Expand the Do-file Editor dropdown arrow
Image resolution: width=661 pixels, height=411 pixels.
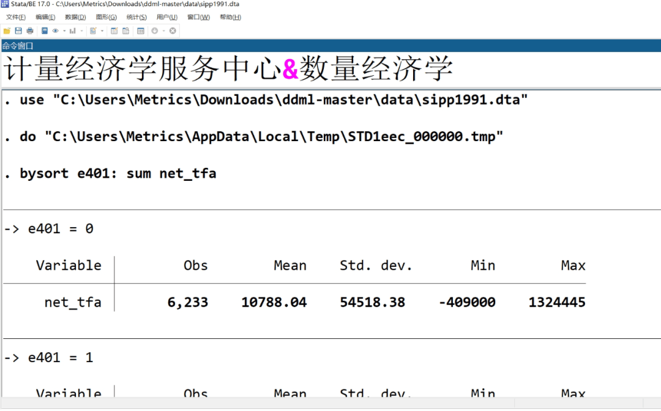(x=102, y=31)
